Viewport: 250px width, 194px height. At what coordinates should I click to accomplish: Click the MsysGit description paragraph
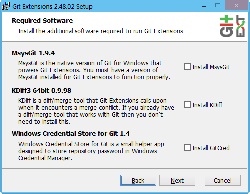tap(94, 70)
